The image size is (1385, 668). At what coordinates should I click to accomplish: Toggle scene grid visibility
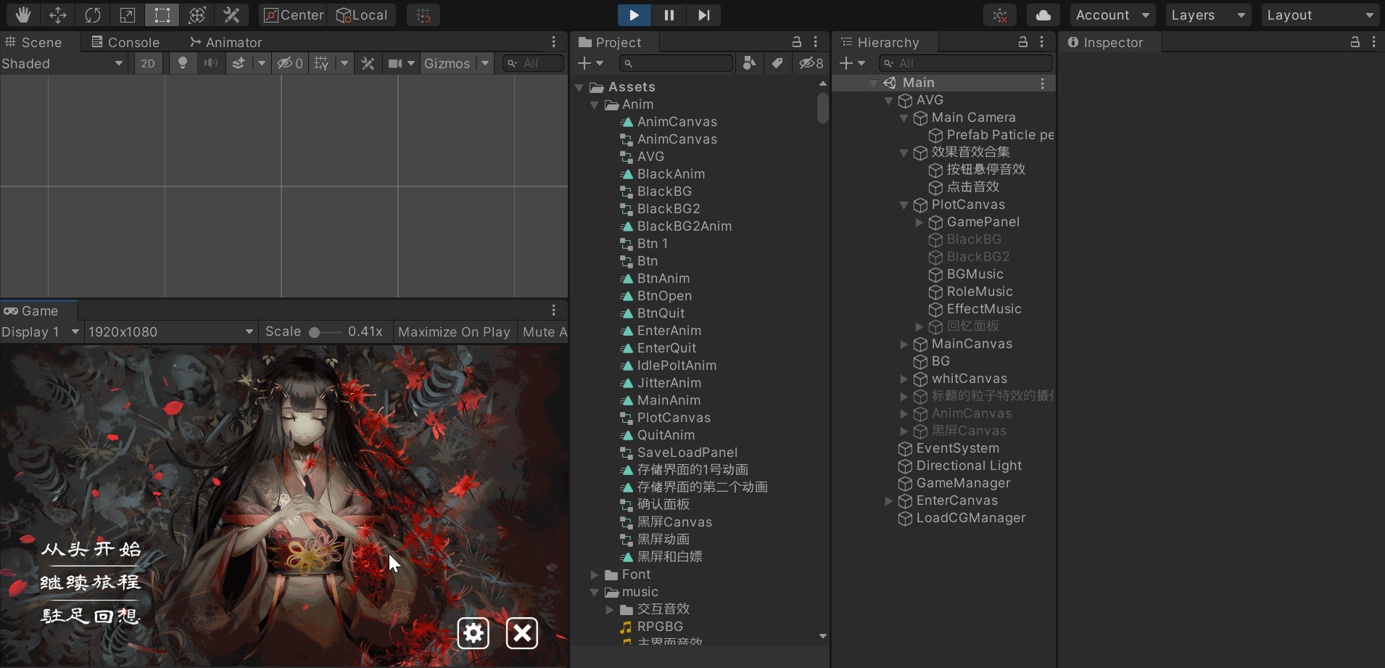coord(321,64)
